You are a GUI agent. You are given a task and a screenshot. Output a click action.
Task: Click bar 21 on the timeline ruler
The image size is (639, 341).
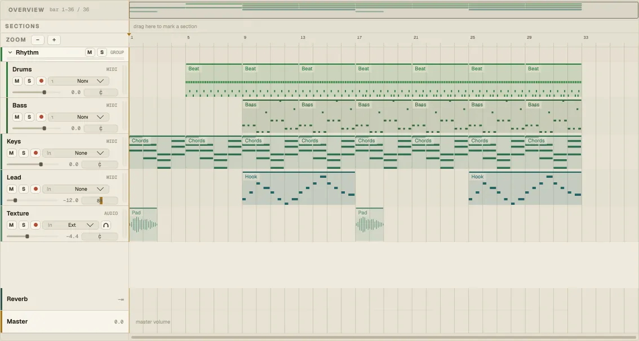(415, 38)
